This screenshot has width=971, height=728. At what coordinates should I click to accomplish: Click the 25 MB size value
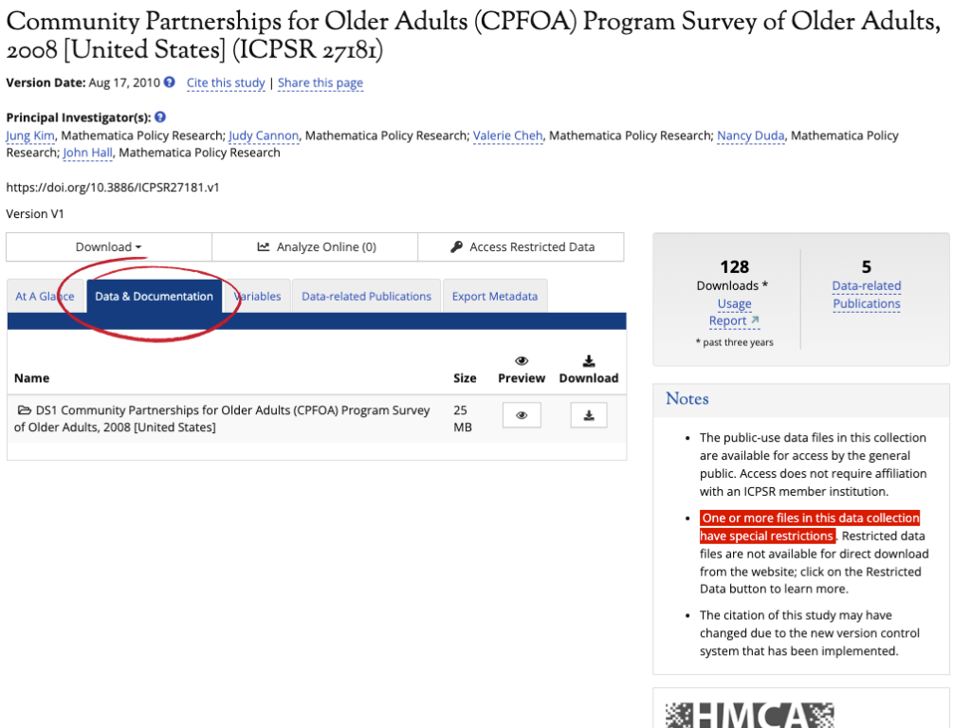click(463, 418)
